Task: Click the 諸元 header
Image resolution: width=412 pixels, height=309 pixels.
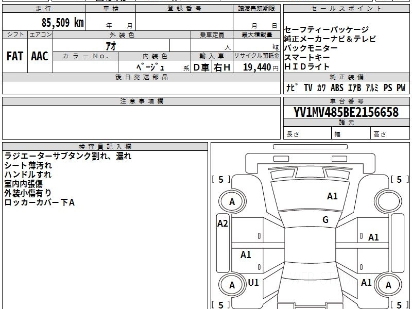Action: 346,123
